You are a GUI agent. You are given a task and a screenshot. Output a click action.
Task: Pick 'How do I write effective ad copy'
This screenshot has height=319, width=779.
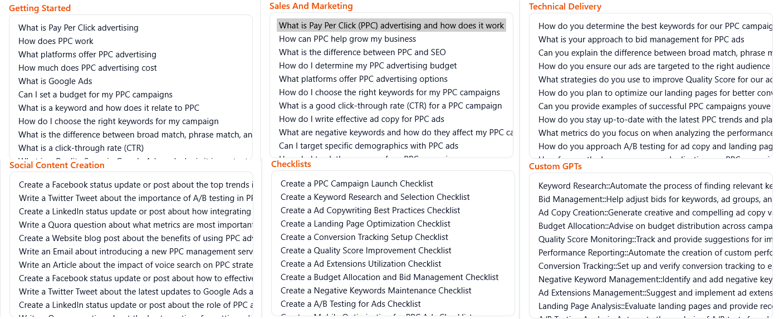click(x=361, y=119)
